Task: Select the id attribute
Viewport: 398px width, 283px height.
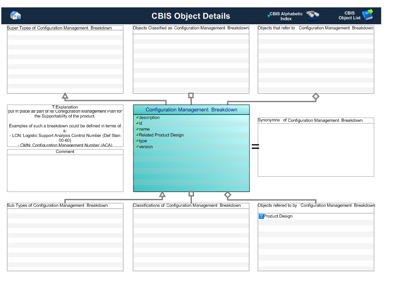Action: pos(141,124)
